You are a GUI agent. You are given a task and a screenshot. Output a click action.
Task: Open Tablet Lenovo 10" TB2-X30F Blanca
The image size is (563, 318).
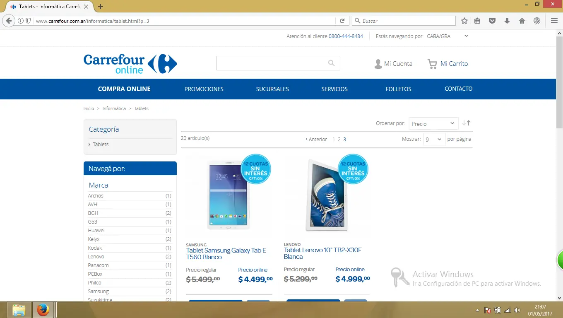pos(322,253)
